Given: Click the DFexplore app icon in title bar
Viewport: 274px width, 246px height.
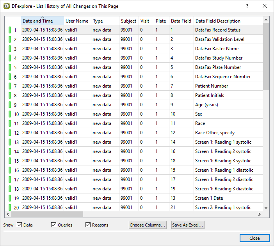Looking at the screenshot, I should pos(6,6).
